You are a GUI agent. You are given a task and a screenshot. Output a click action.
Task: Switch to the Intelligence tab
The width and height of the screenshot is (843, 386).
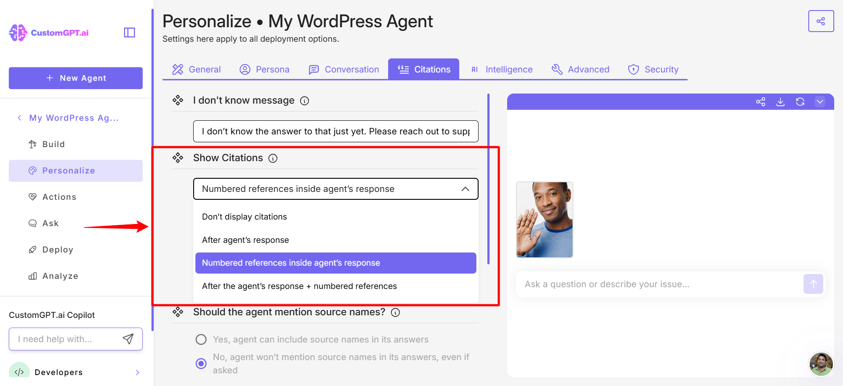[x=501, y=69]
